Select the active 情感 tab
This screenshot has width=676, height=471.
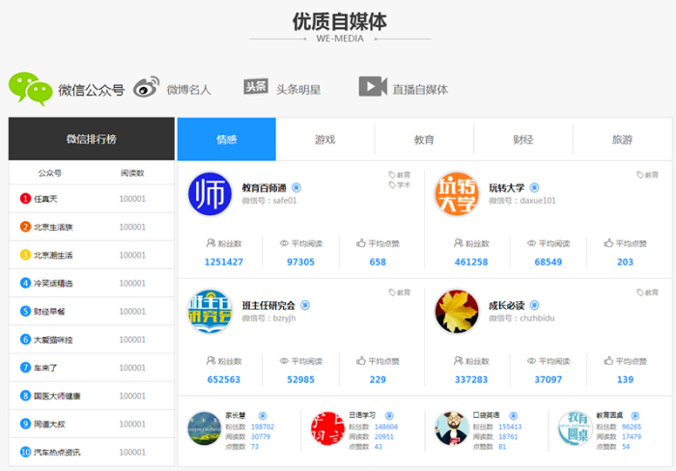click(226, 140)
